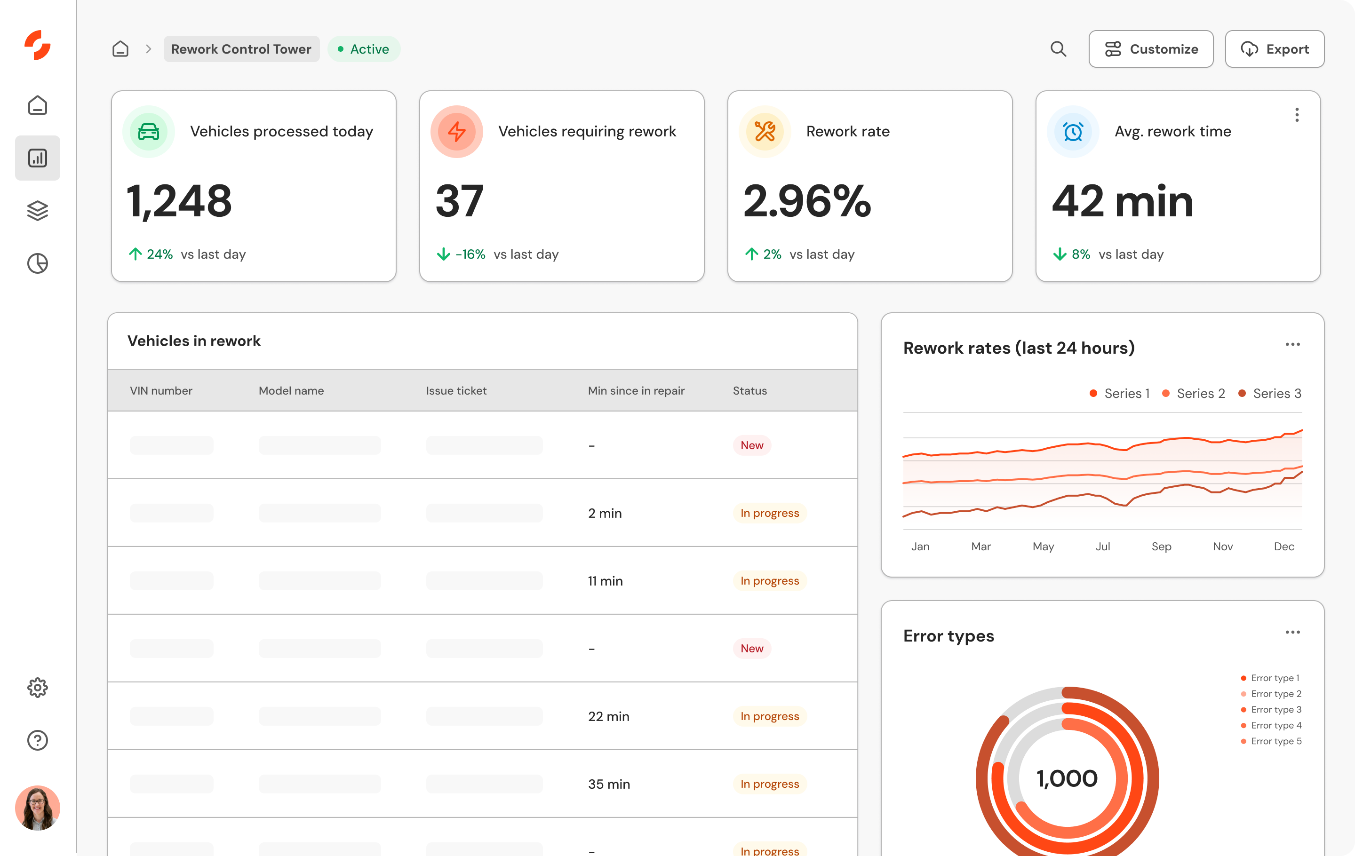Open the help question mark icon

point(37,740)
